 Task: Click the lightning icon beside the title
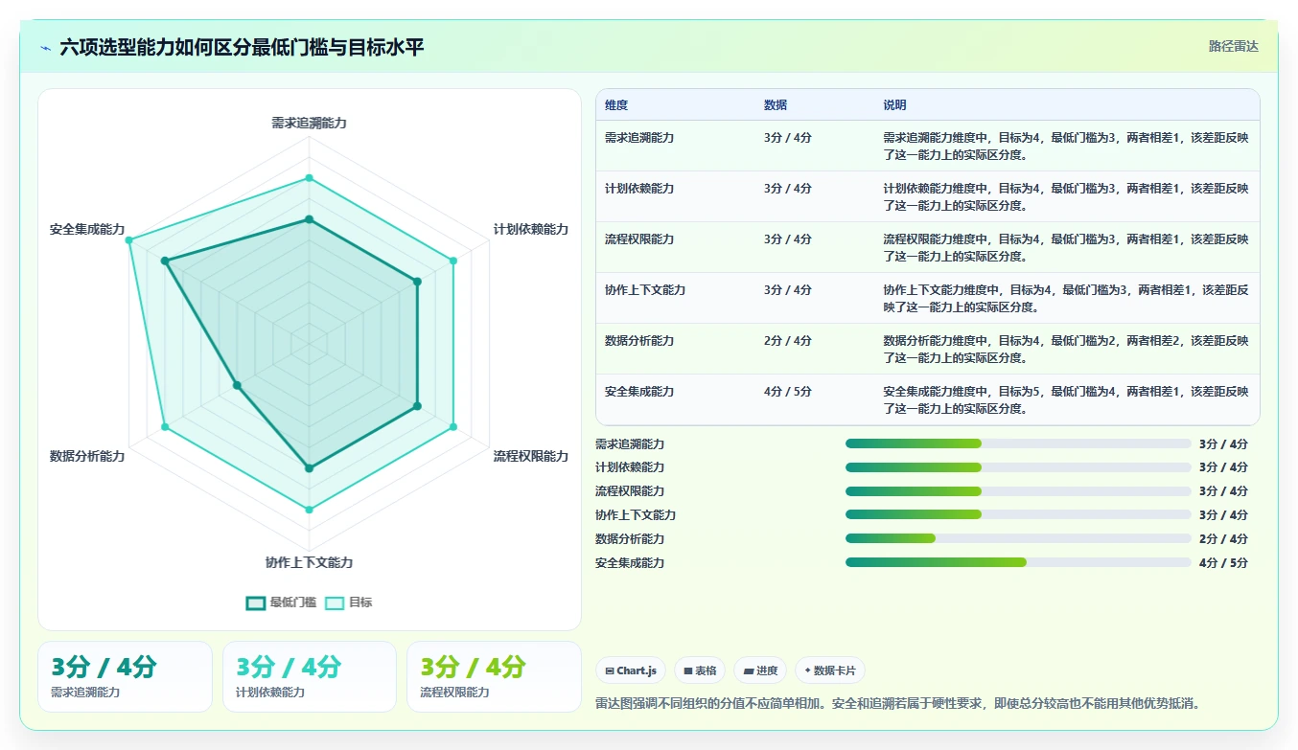click(46, 48)
